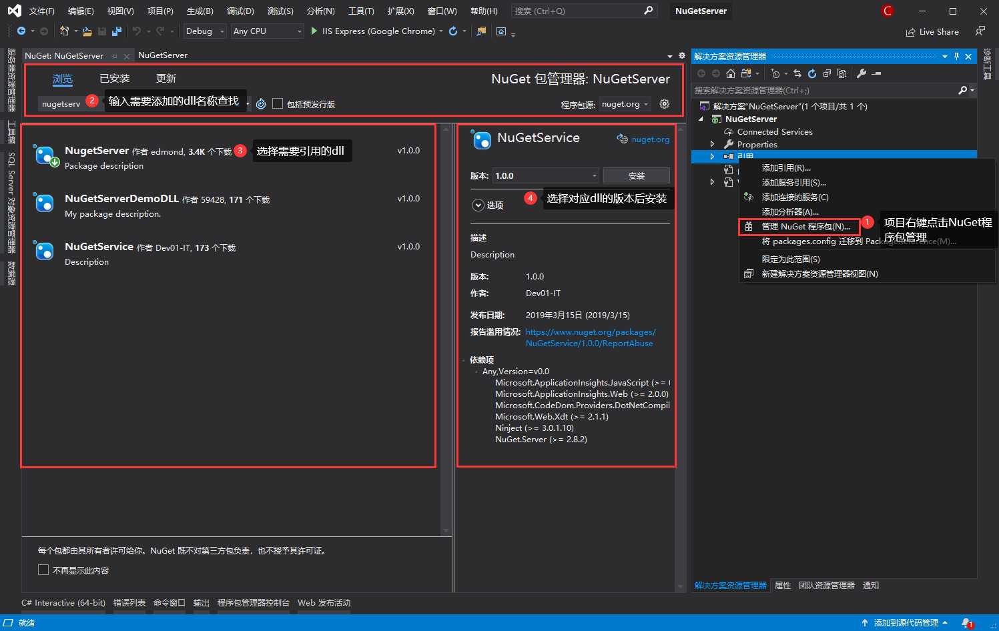Open the Any CPU platform dropdown

[267, 31]
